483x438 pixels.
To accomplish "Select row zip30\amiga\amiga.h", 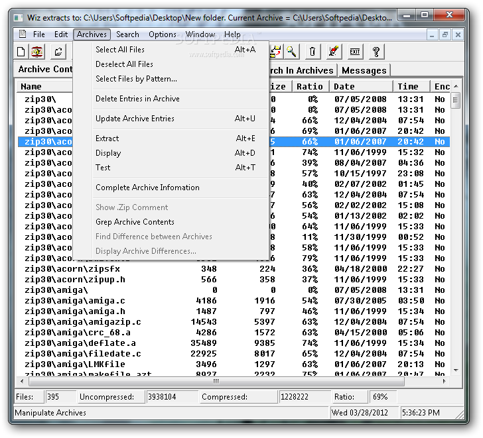I will pyautogui.click(x=234, y=311).
